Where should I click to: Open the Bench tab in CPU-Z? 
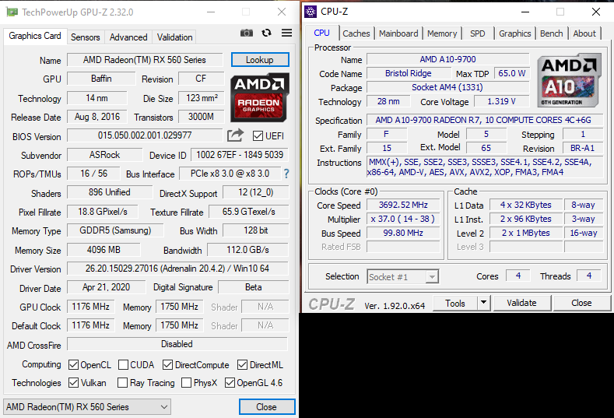tap(551, 33)
